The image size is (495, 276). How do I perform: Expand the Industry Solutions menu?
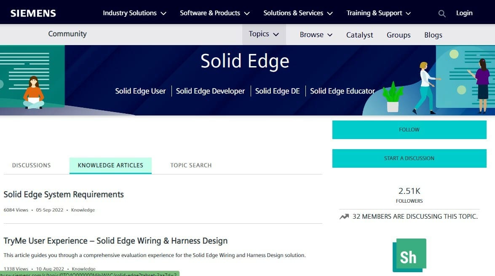pos(134,13)
